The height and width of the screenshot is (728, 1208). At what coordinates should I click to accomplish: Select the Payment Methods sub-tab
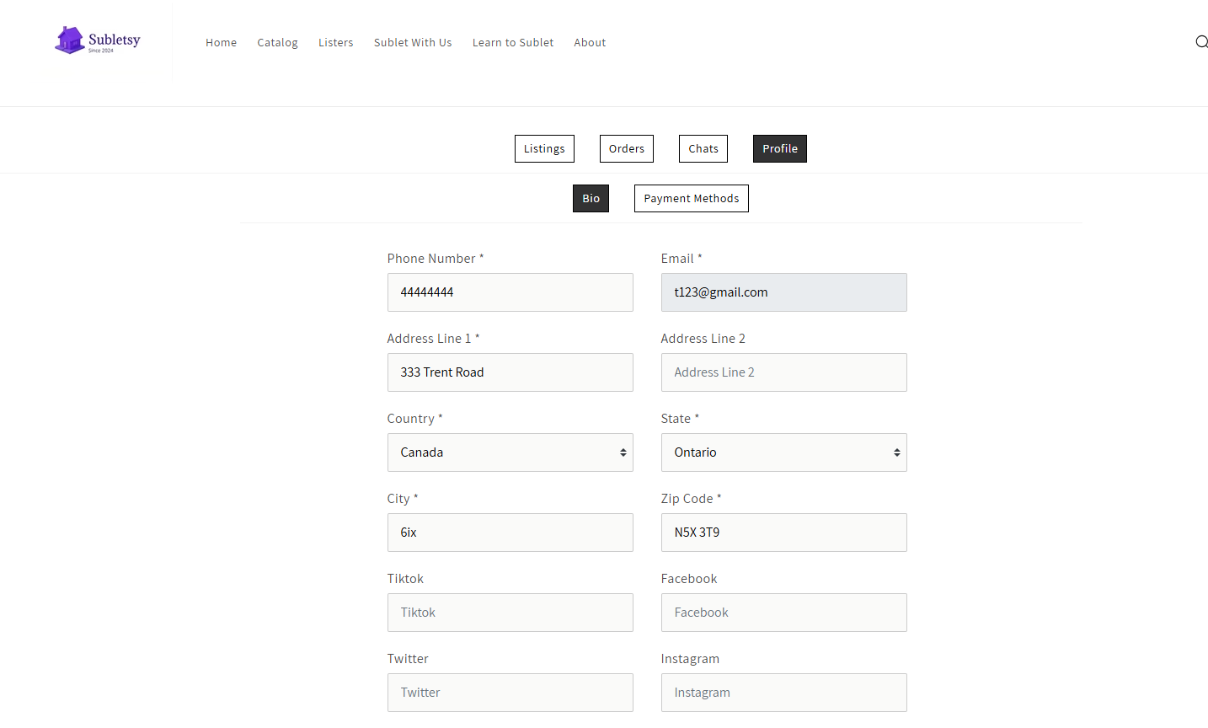point(691,199)
